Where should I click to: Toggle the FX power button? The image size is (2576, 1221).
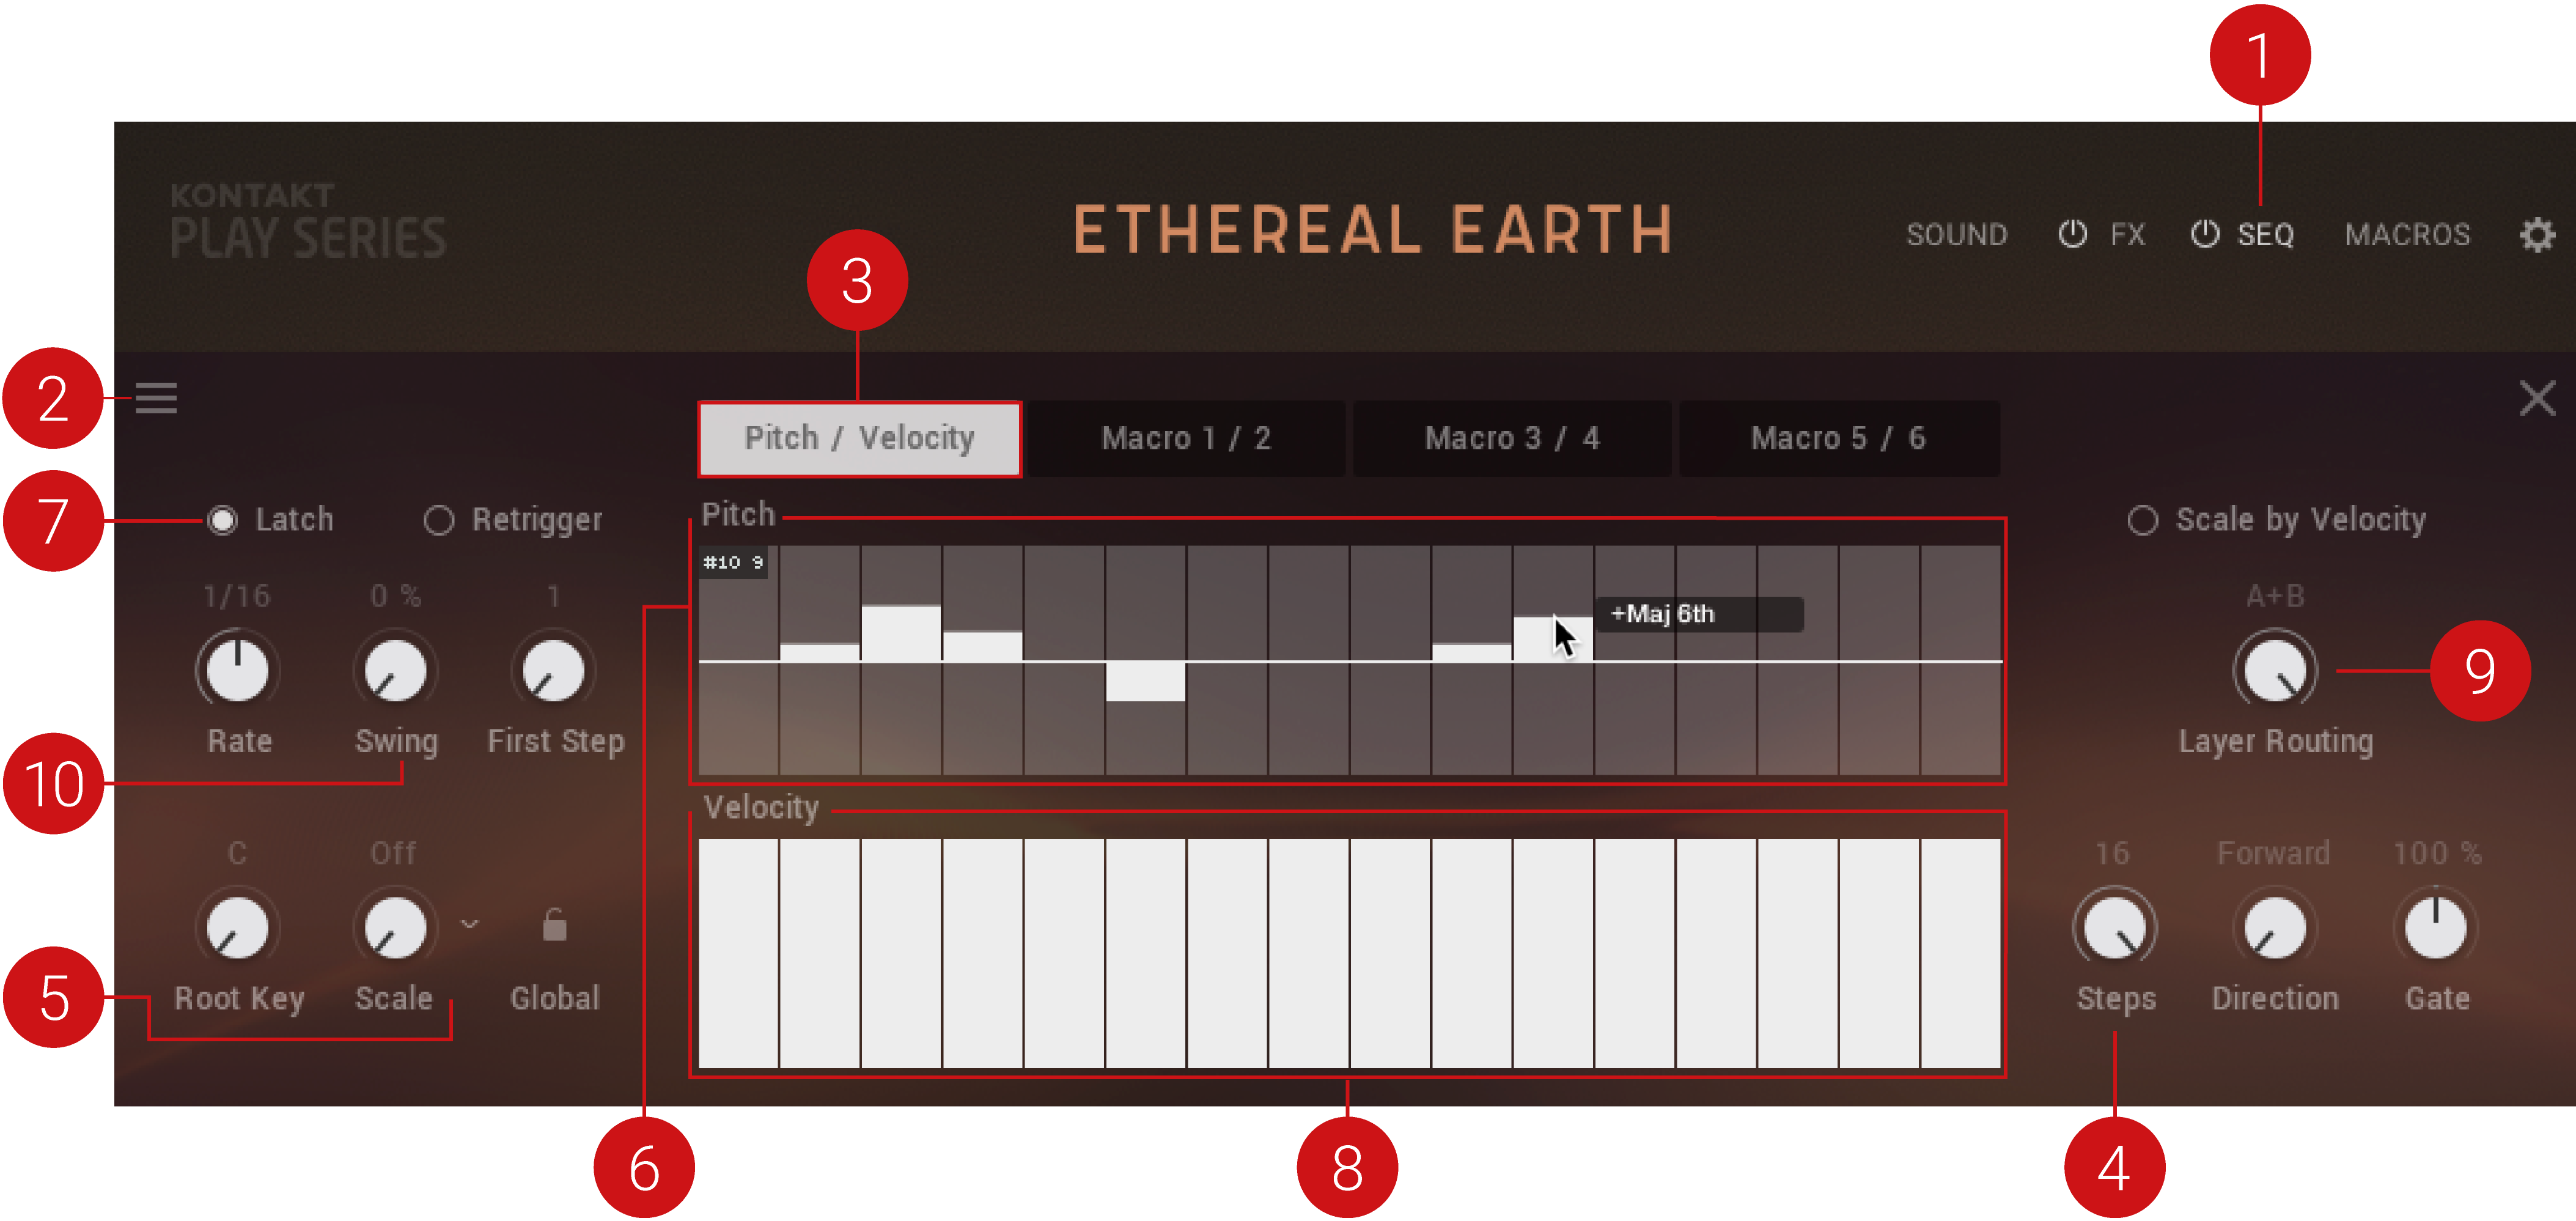[2072, 234]
